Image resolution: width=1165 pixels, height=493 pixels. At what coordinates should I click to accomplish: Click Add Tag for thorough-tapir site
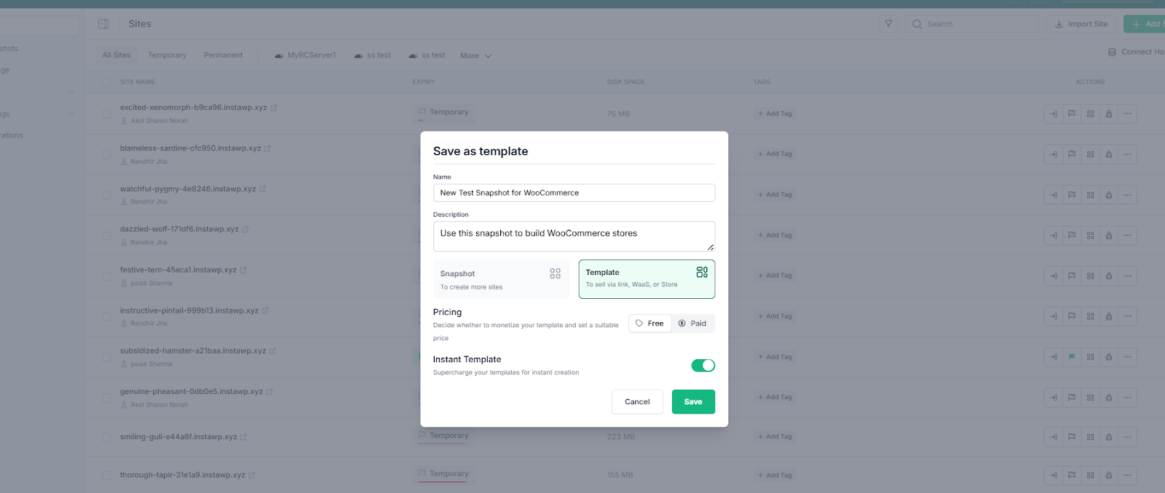(x=775, y=476)
